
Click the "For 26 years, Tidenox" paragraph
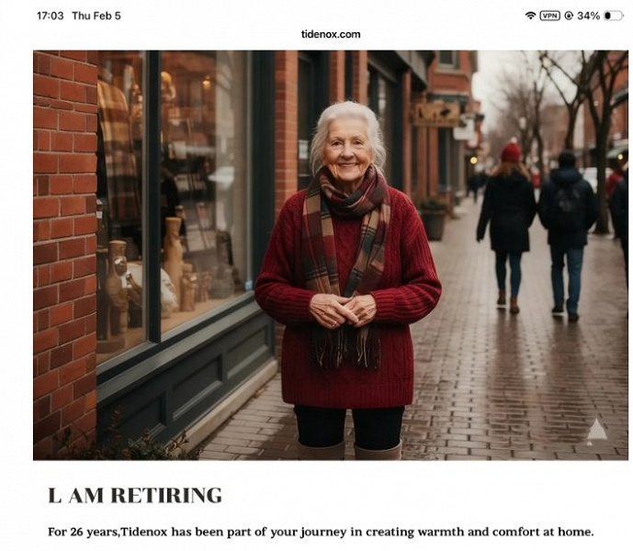tap(321, 532)
